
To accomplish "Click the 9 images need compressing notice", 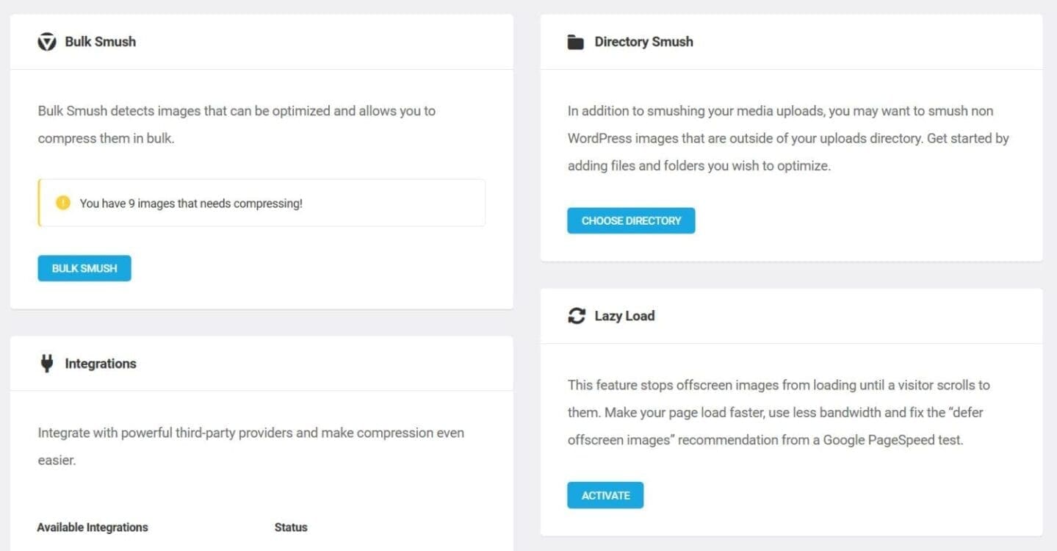I will coord(261,203).
